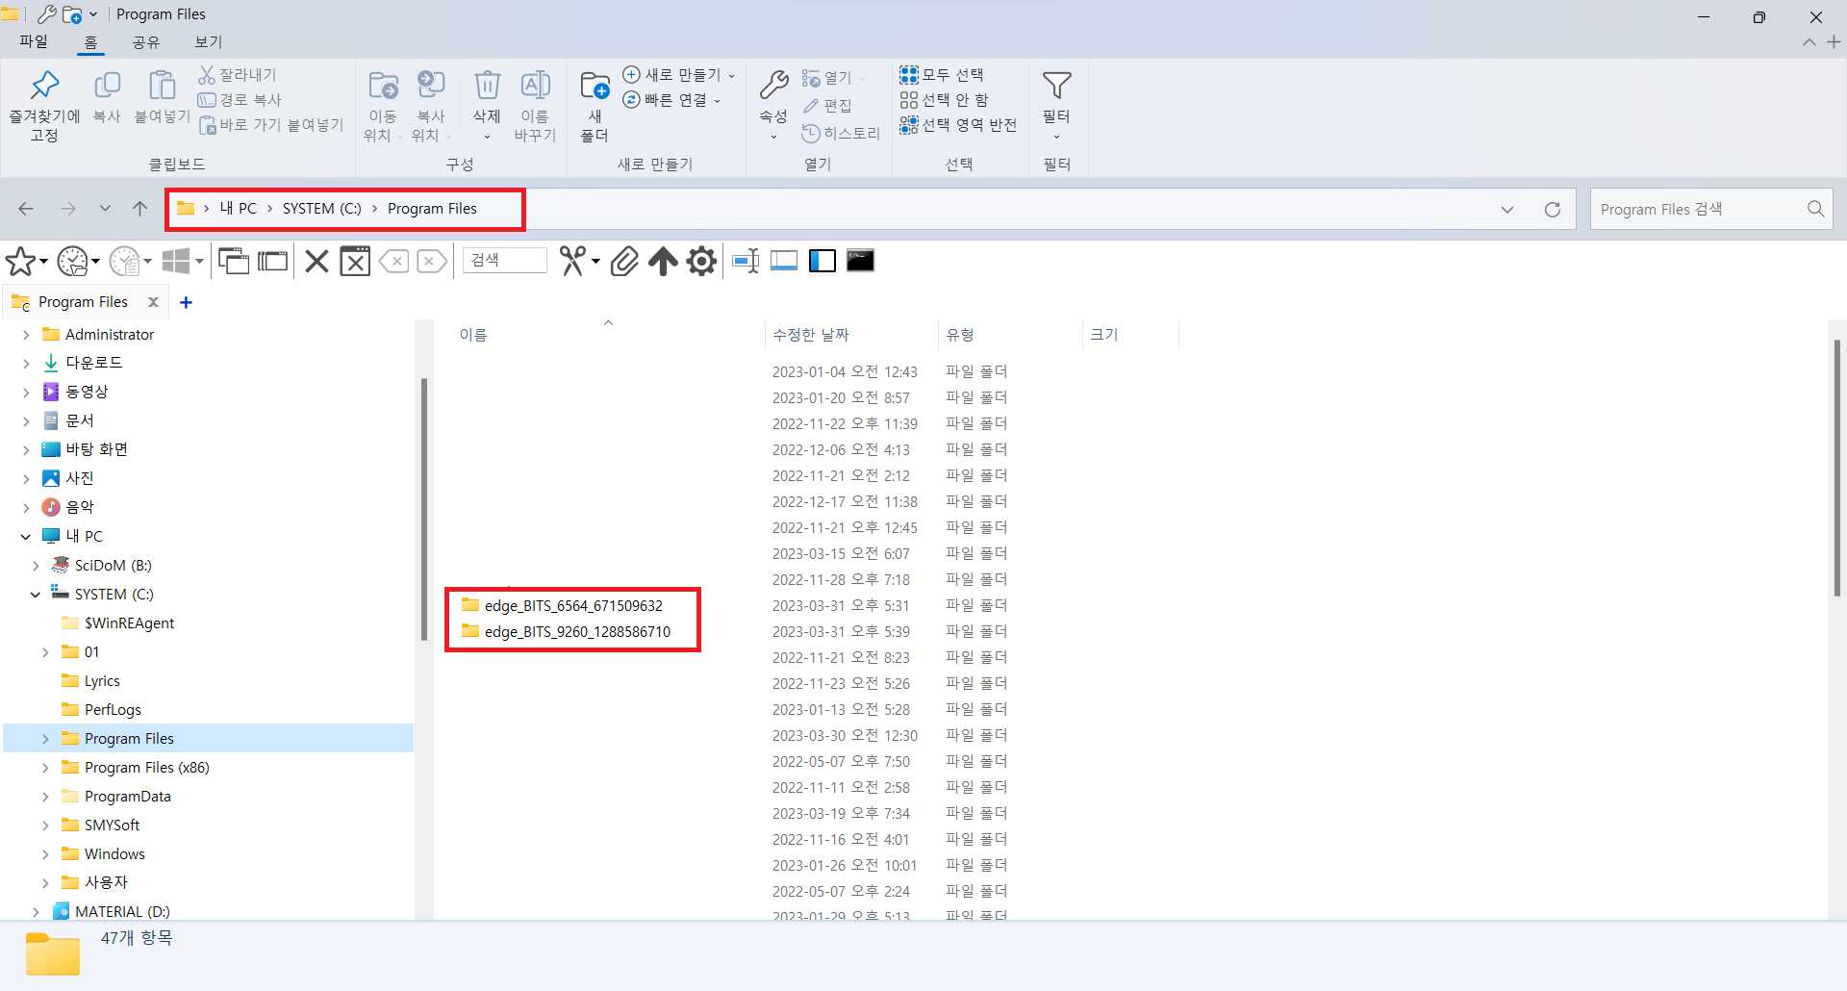Select the edge_BITS_6564_671509632 folder
Screen dimensions: 1847x991
[573, 605]
